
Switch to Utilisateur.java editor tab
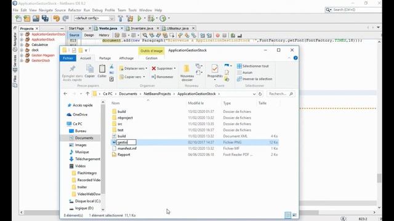tap(177, 28)
